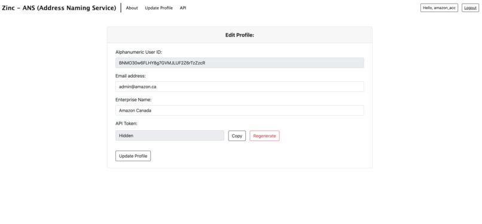This screenshot has width=482, height=224.
Task: Copy the API token
Action: 237,136
